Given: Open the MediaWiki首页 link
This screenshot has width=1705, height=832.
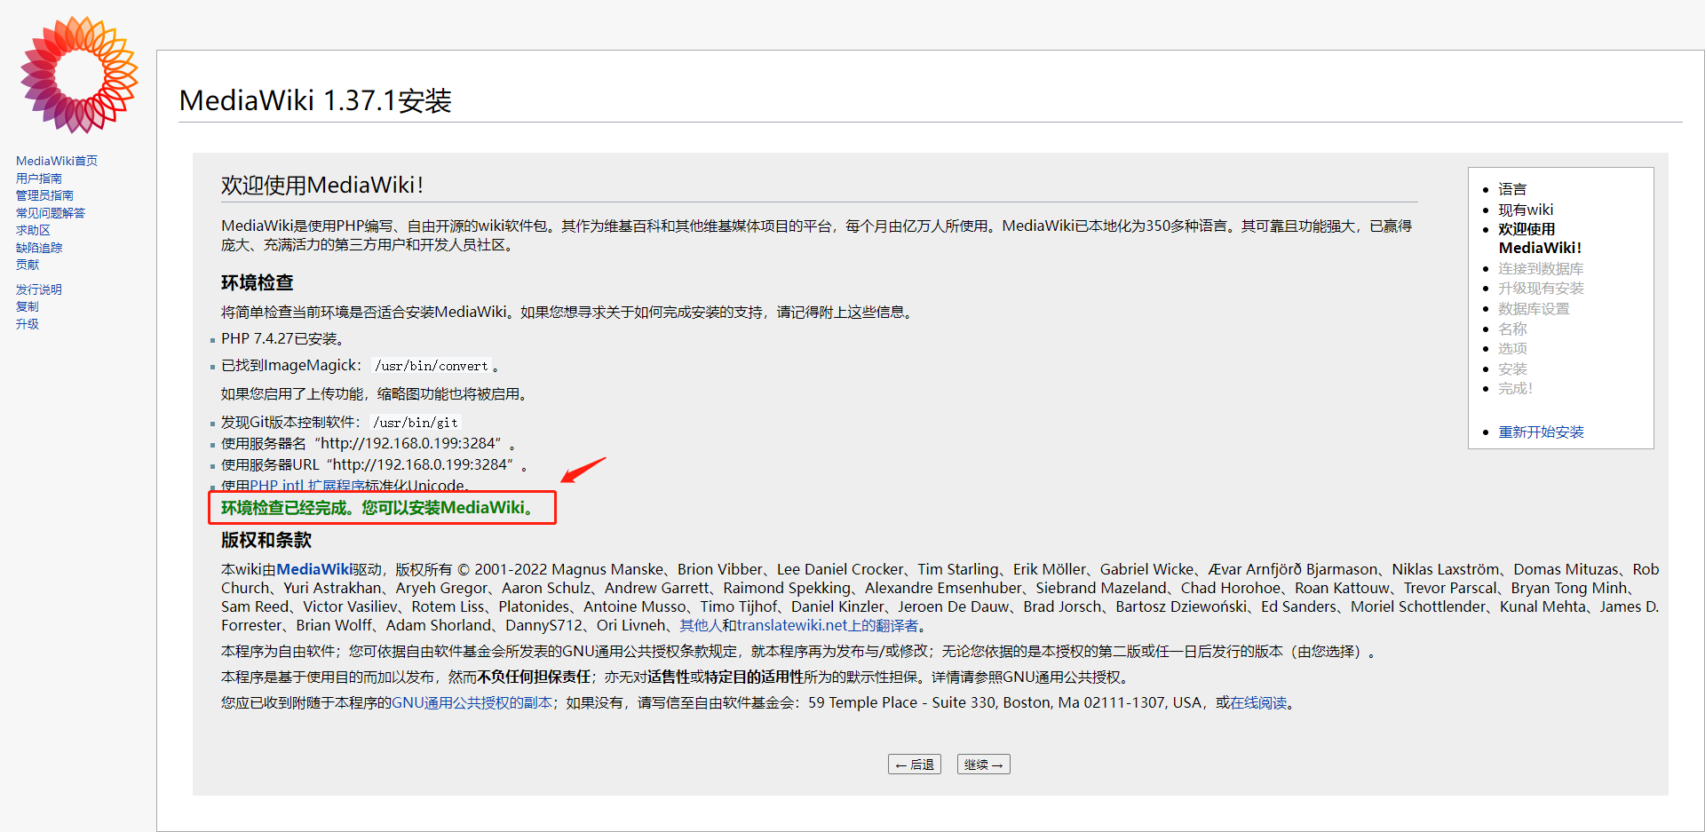Looking at the screenshot, I should pyautogui.click(x=56, y=161).
